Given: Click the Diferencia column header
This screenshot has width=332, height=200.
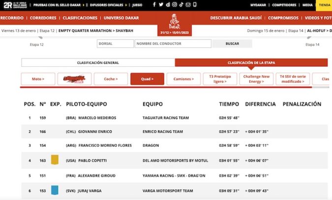Looking at the screenshot, I should tap(260, 104).
